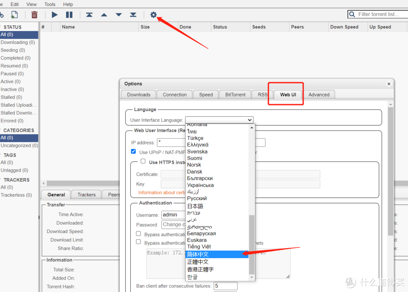
Task: Click the Uncategorized category filter
Action: coord(19,145)
